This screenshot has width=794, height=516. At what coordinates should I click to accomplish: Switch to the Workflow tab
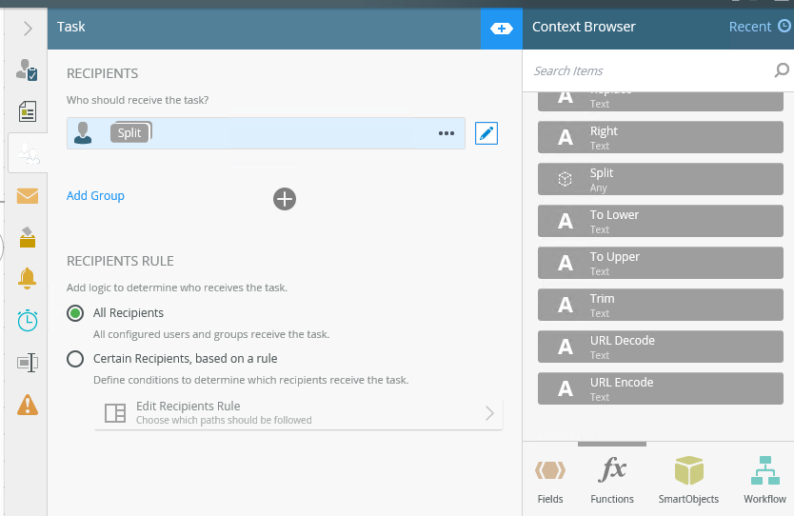(x=764, y=480)
